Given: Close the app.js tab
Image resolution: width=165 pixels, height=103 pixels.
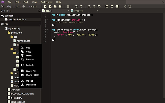Looking at the screenshot, I should coord(69,11).
